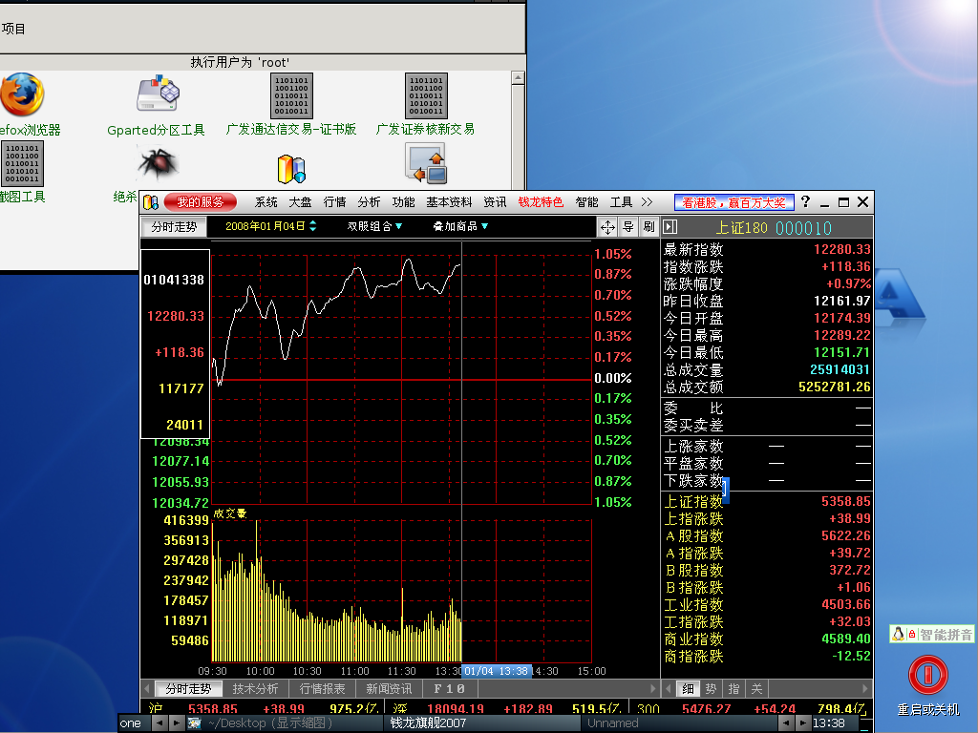Open the 工具 menu
978x733 pixels.
621,202
